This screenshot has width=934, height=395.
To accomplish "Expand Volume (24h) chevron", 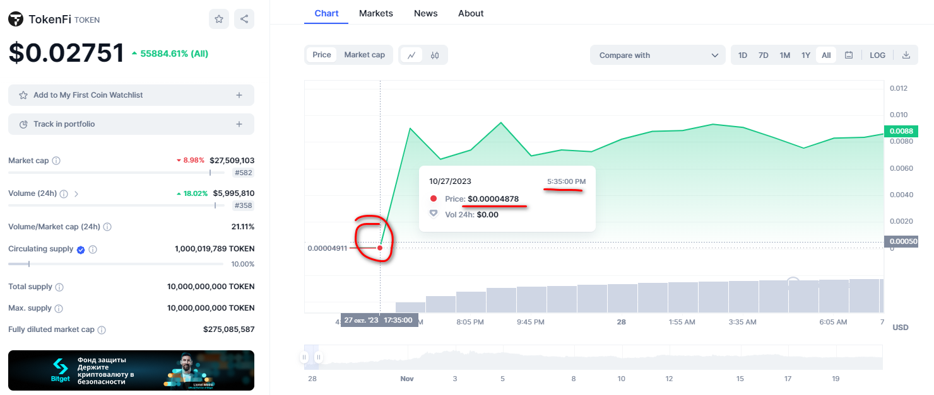I will click(x=76, y=194).
